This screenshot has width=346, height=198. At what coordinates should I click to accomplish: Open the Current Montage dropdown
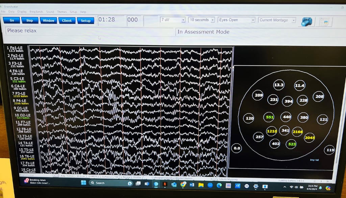coord(294,20)
